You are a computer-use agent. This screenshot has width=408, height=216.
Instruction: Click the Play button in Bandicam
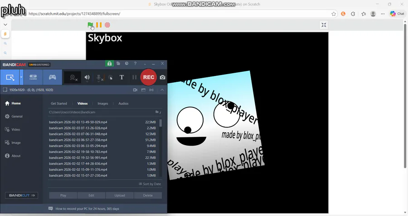pyautogui.click(x=63, y=196)
